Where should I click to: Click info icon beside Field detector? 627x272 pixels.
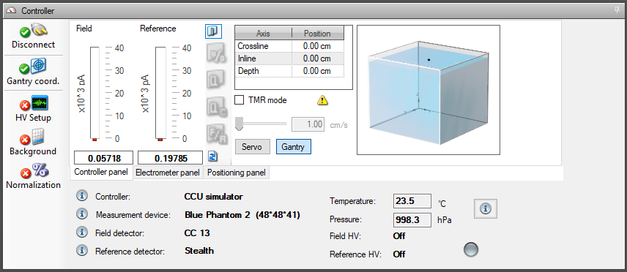click(81, 233)
